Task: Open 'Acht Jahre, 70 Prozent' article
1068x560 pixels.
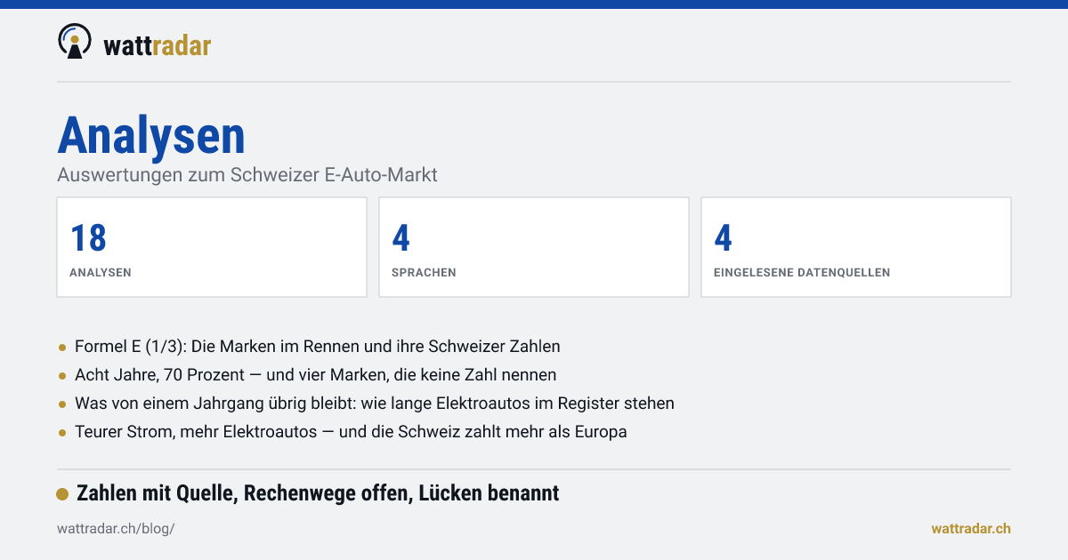Action: pyautogui.click(x=315, y=375)
